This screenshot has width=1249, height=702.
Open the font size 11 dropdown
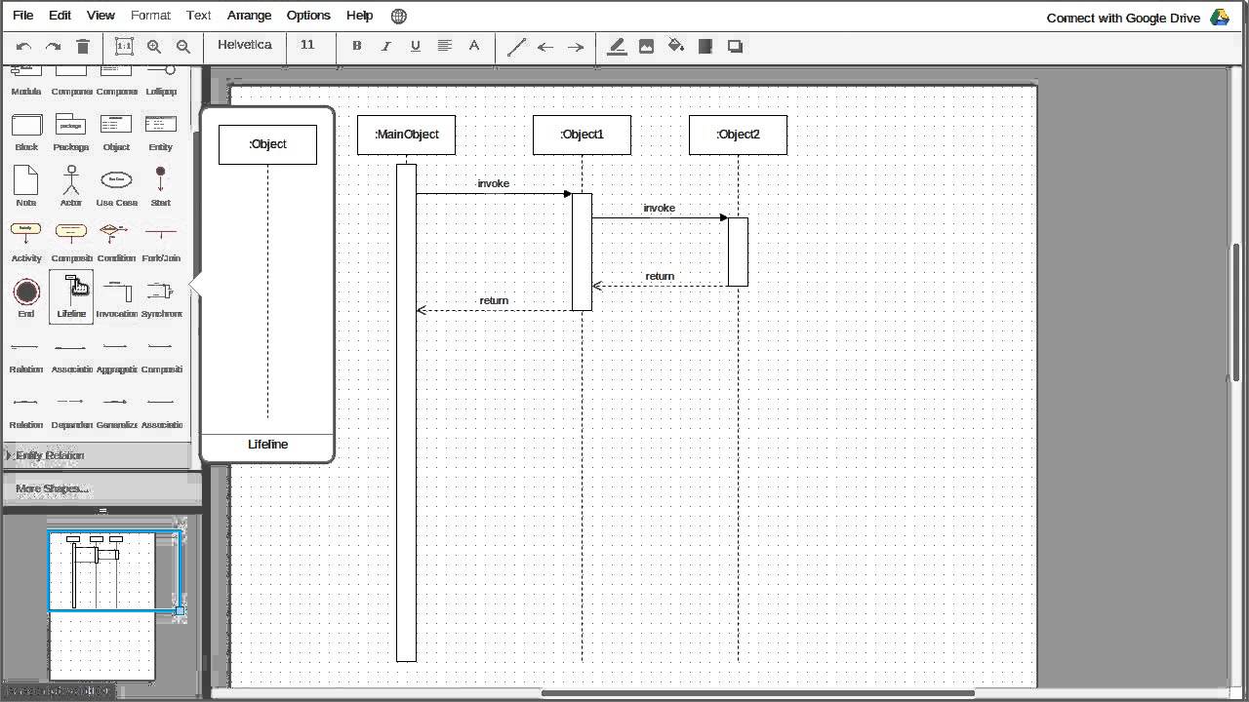click(307, 45)
